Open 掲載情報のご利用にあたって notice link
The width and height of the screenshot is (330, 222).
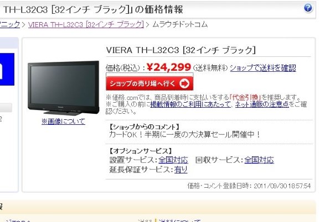coord(190,104)
